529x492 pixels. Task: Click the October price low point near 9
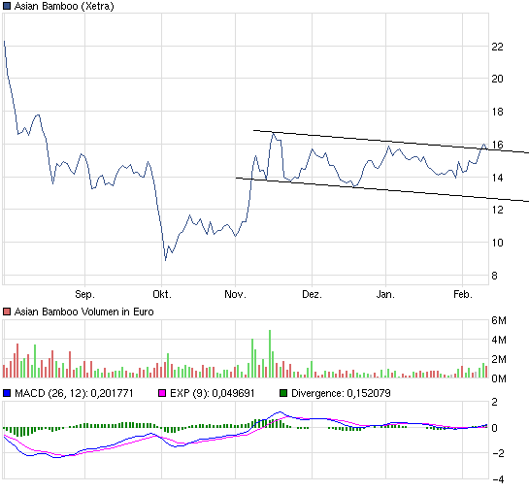[165, 260]
